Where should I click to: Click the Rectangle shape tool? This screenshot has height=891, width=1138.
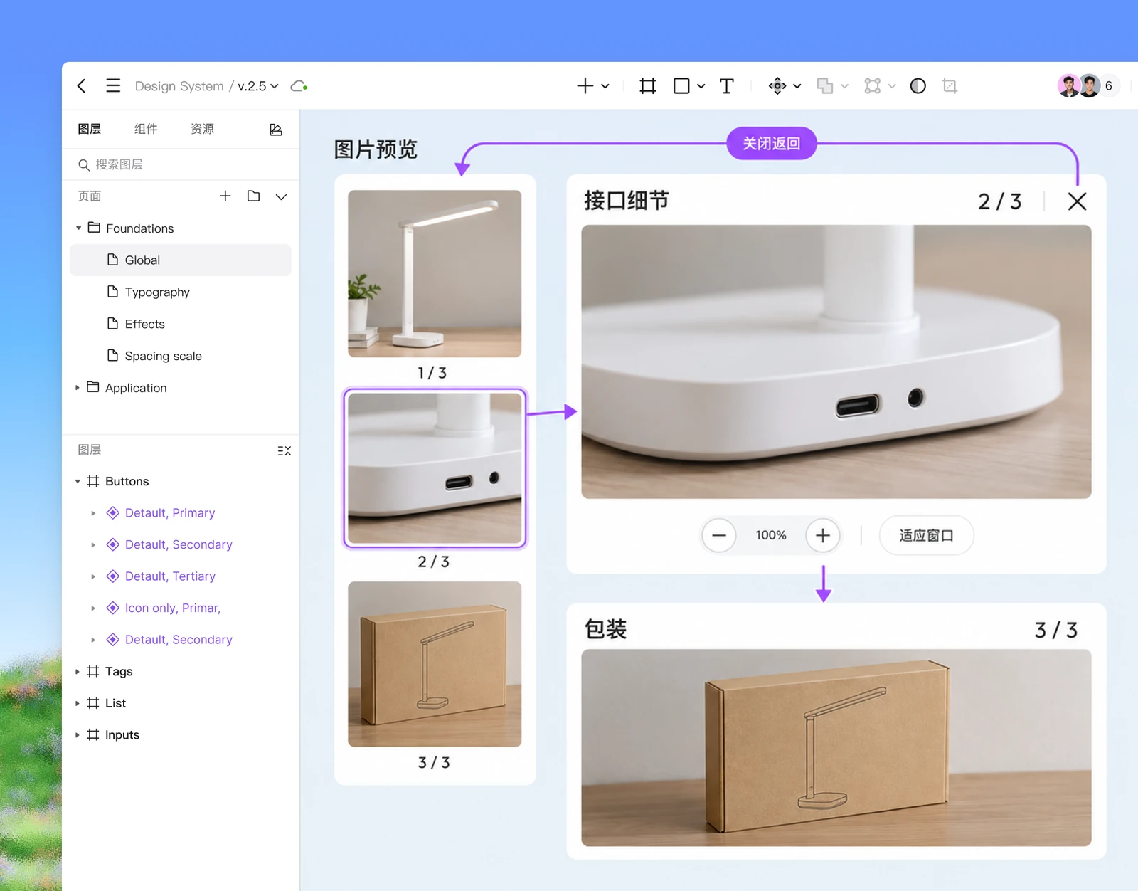[x=681, y=86]
